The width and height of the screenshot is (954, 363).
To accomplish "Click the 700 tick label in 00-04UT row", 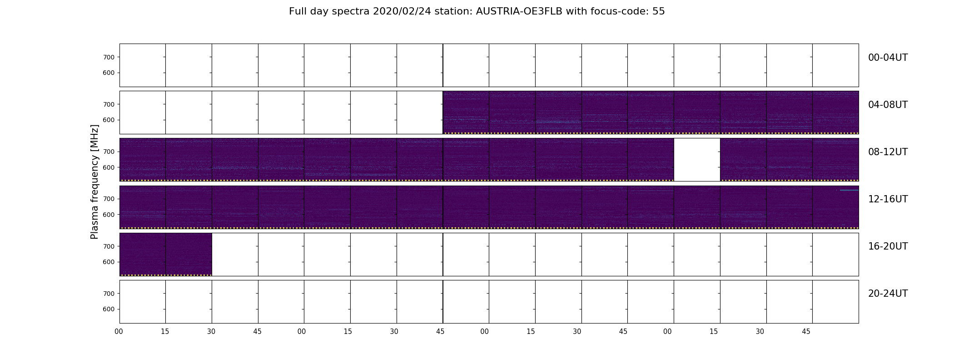I will coord(109,57).
